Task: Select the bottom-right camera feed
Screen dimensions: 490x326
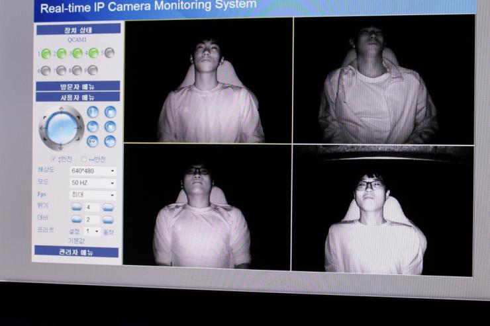Action: click(382, 211)
